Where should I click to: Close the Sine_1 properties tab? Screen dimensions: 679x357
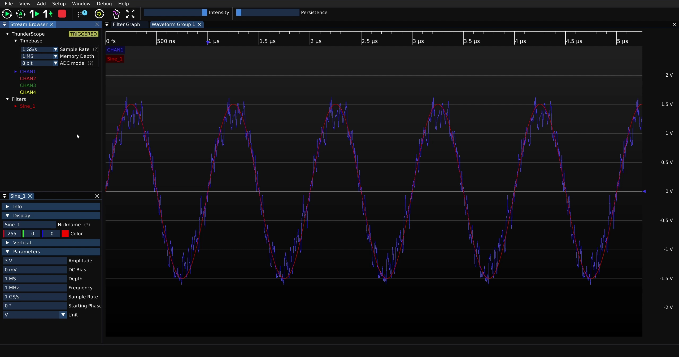pos(30,196)
